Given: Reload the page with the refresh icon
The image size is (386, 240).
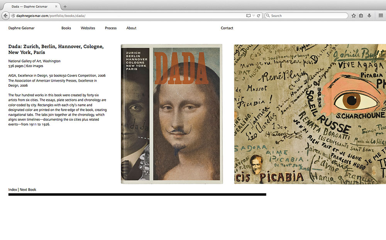Looking at the screenshot, I should click(x=258, y=16).
